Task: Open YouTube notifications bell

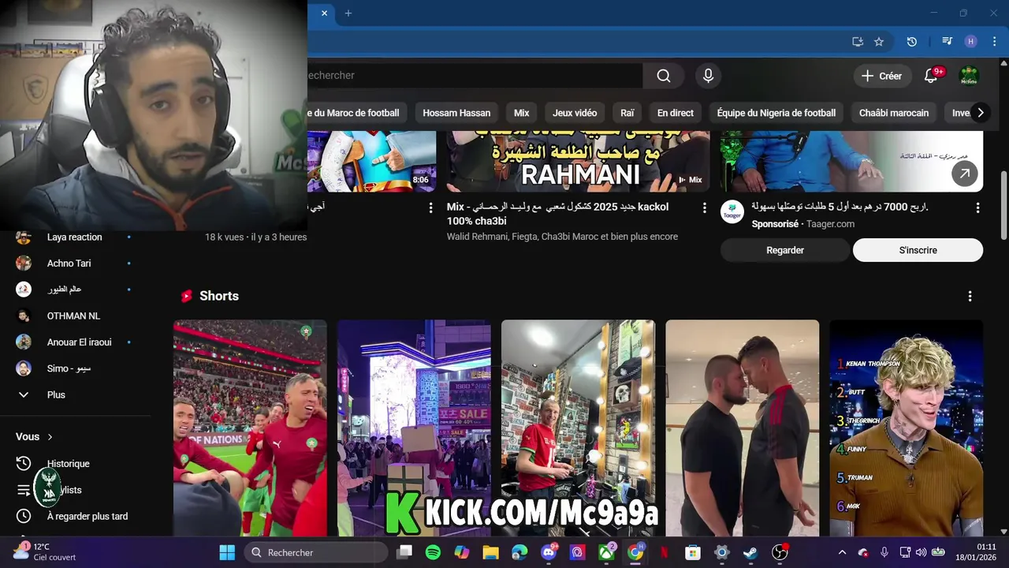Action: (x=931, y=76)
